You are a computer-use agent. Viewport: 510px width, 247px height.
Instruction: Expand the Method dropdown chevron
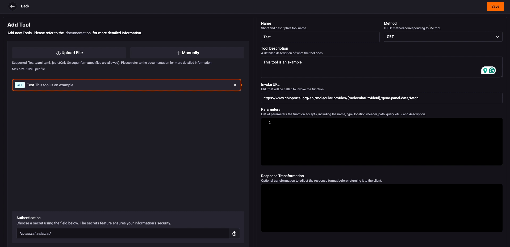(x=497, y=37)
